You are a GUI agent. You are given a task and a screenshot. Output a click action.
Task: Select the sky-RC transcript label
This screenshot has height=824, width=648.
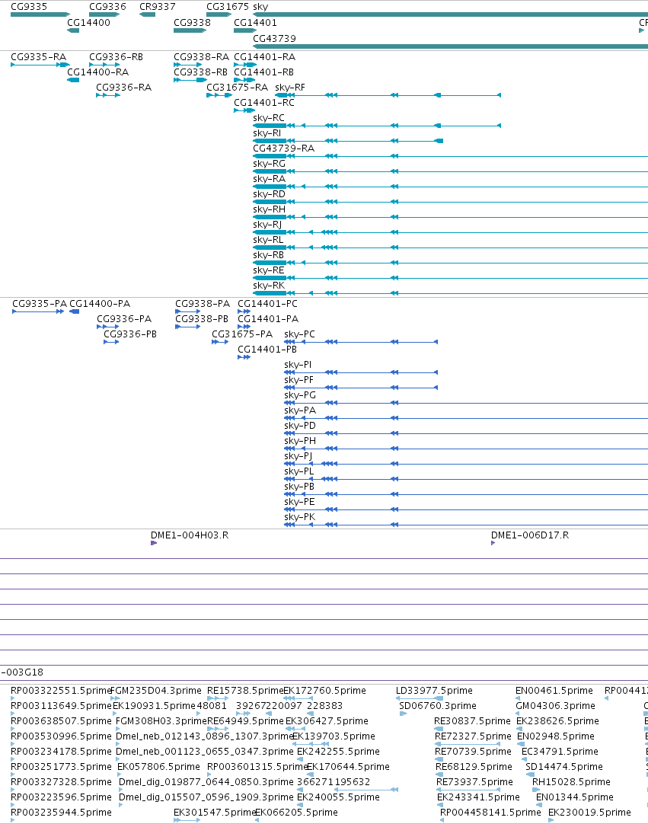[269, 118]
